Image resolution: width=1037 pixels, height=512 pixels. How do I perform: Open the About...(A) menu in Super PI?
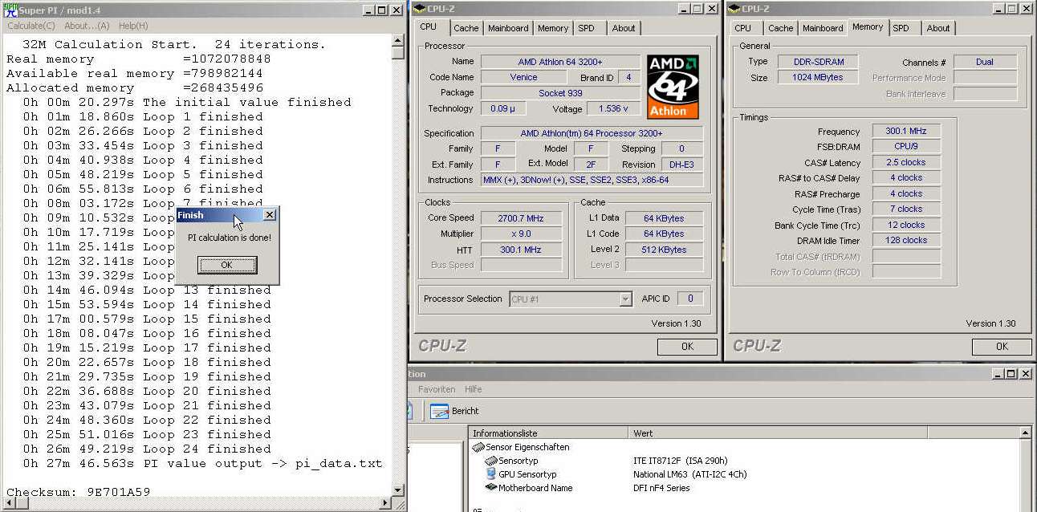(87, 26)
